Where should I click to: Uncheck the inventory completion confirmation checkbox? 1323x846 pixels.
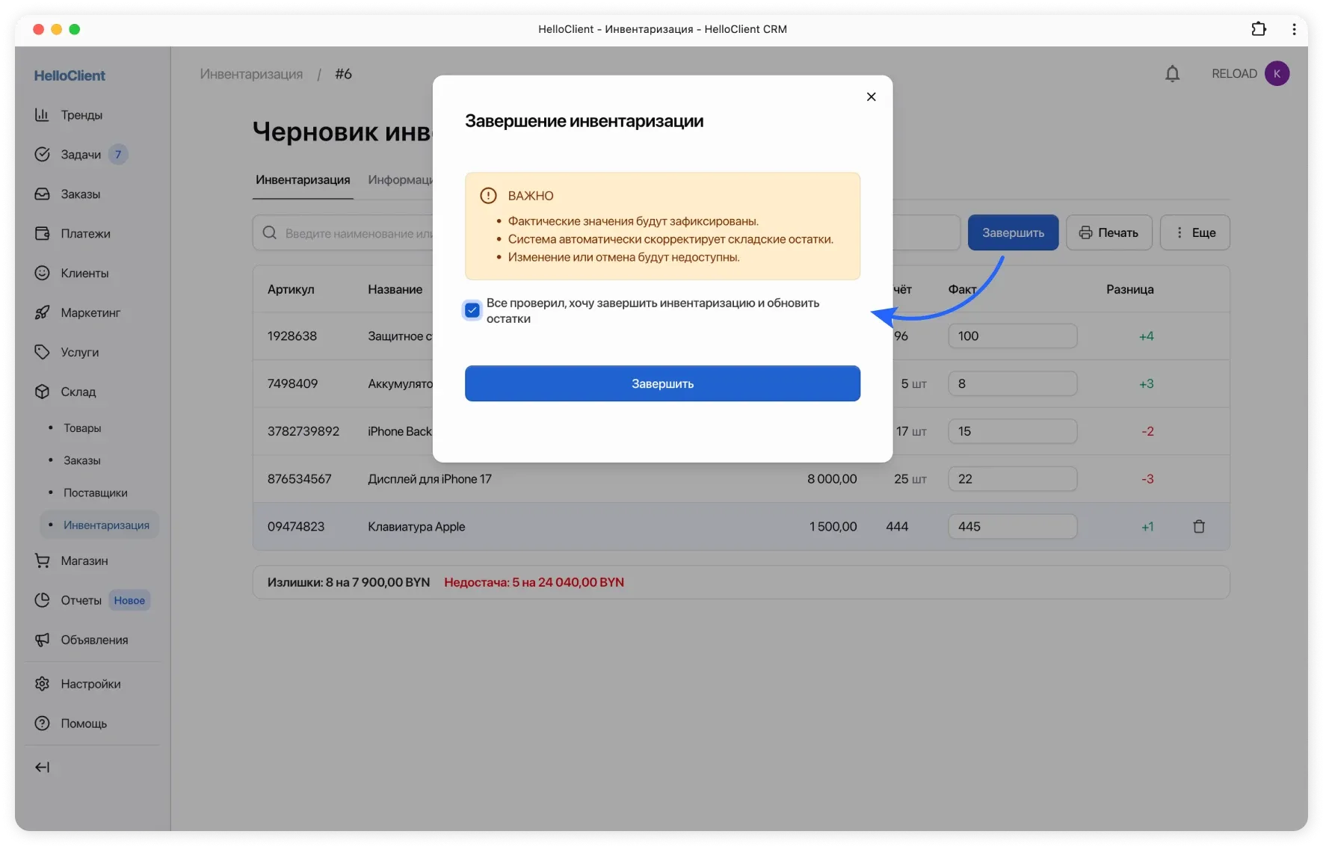[x=472, y=310]
